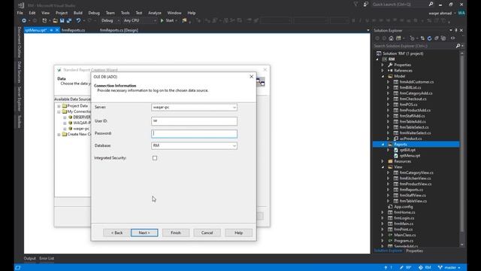Open the Server dropdown in the dialog

234,108
